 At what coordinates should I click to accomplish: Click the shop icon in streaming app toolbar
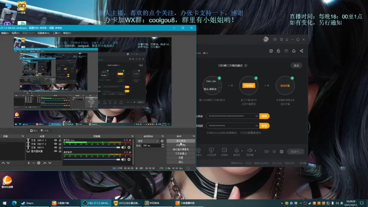(x=271, y=51)
